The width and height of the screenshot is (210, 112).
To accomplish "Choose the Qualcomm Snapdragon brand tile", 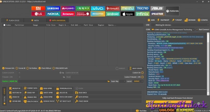I will tap(83, 14).
